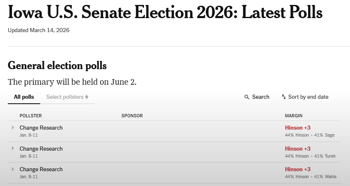Click the Iowa Senate Election page title
This screenshot has height=186, width=350.
(x=165, y=13)
